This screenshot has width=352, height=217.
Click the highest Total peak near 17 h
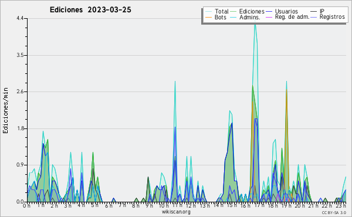click(x=255, y=24)
